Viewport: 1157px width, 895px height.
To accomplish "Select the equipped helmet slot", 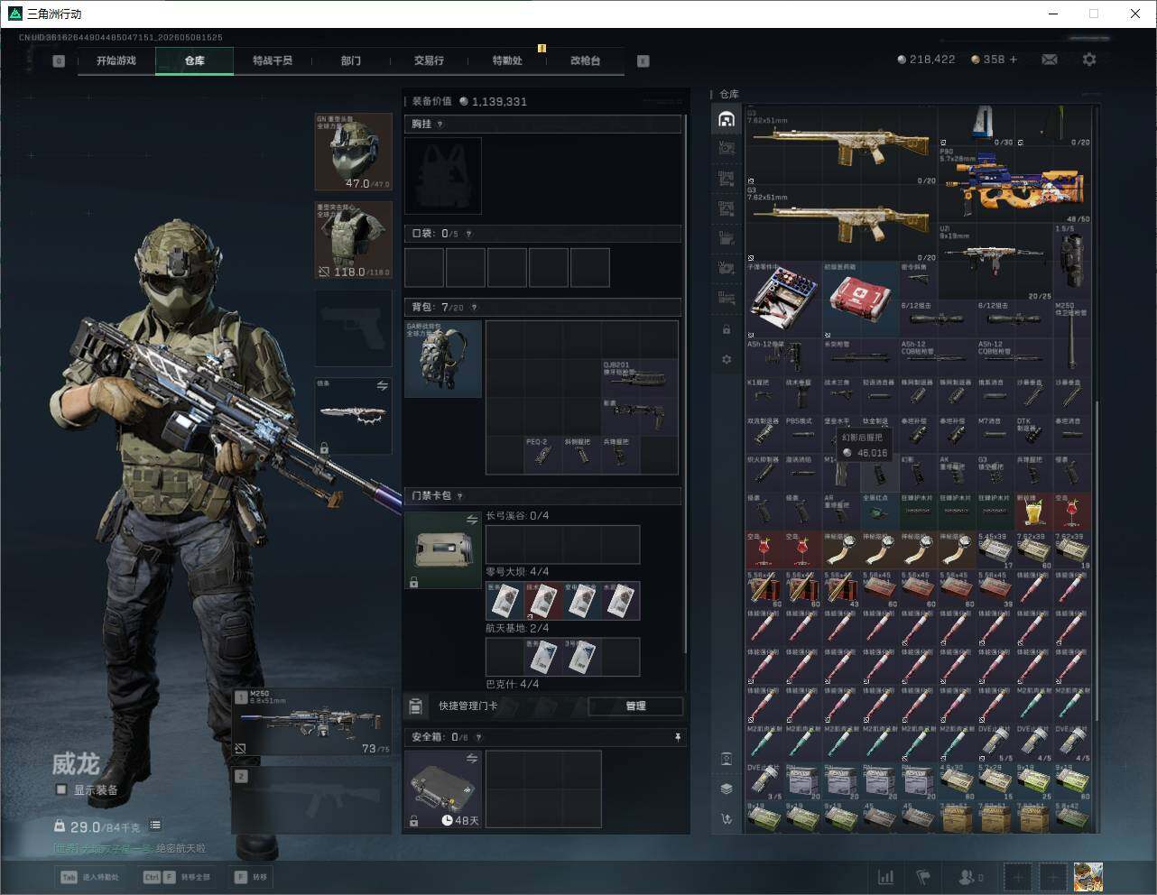I will 353,152.
